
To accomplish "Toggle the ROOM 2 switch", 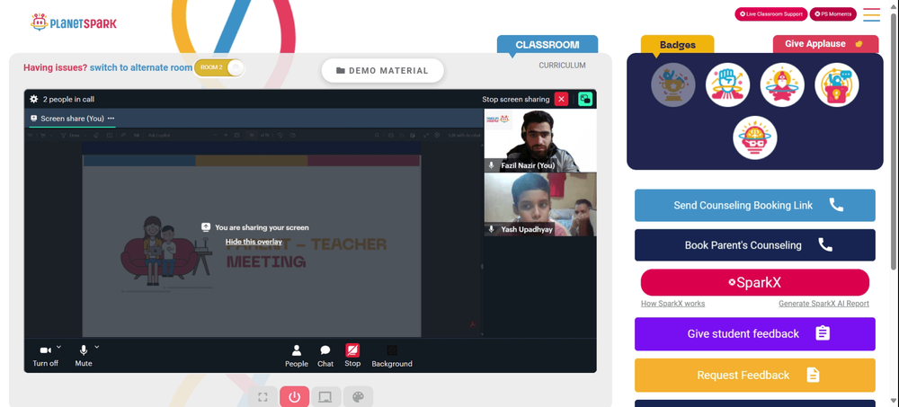I will pos(219,67).
